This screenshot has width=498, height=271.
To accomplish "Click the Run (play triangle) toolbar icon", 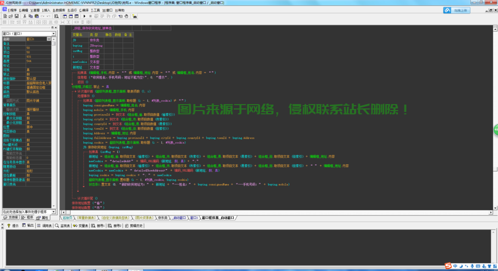I will click(84, 16).
